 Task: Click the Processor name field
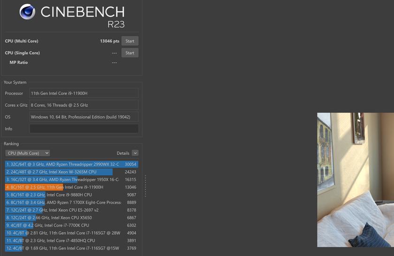pyautogui.click(x=84, y=93)
